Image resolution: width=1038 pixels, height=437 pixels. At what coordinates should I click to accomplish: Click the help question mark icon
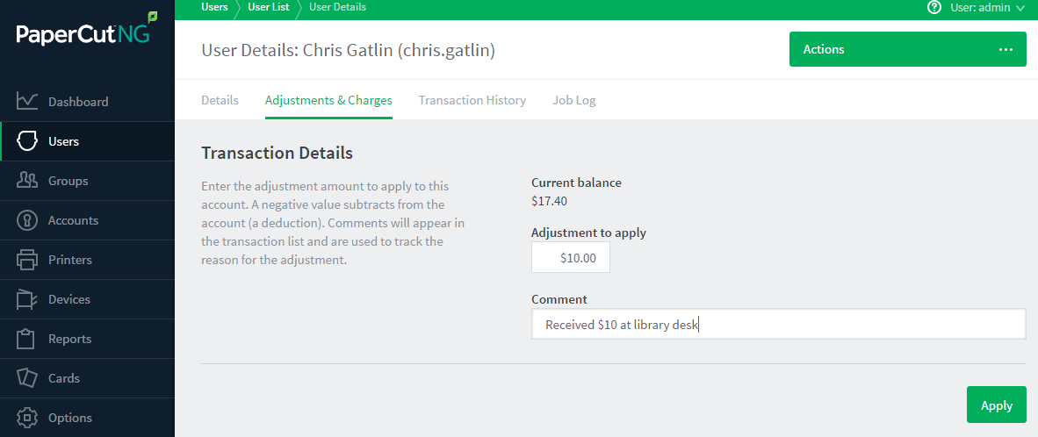[x=934, y=7]
